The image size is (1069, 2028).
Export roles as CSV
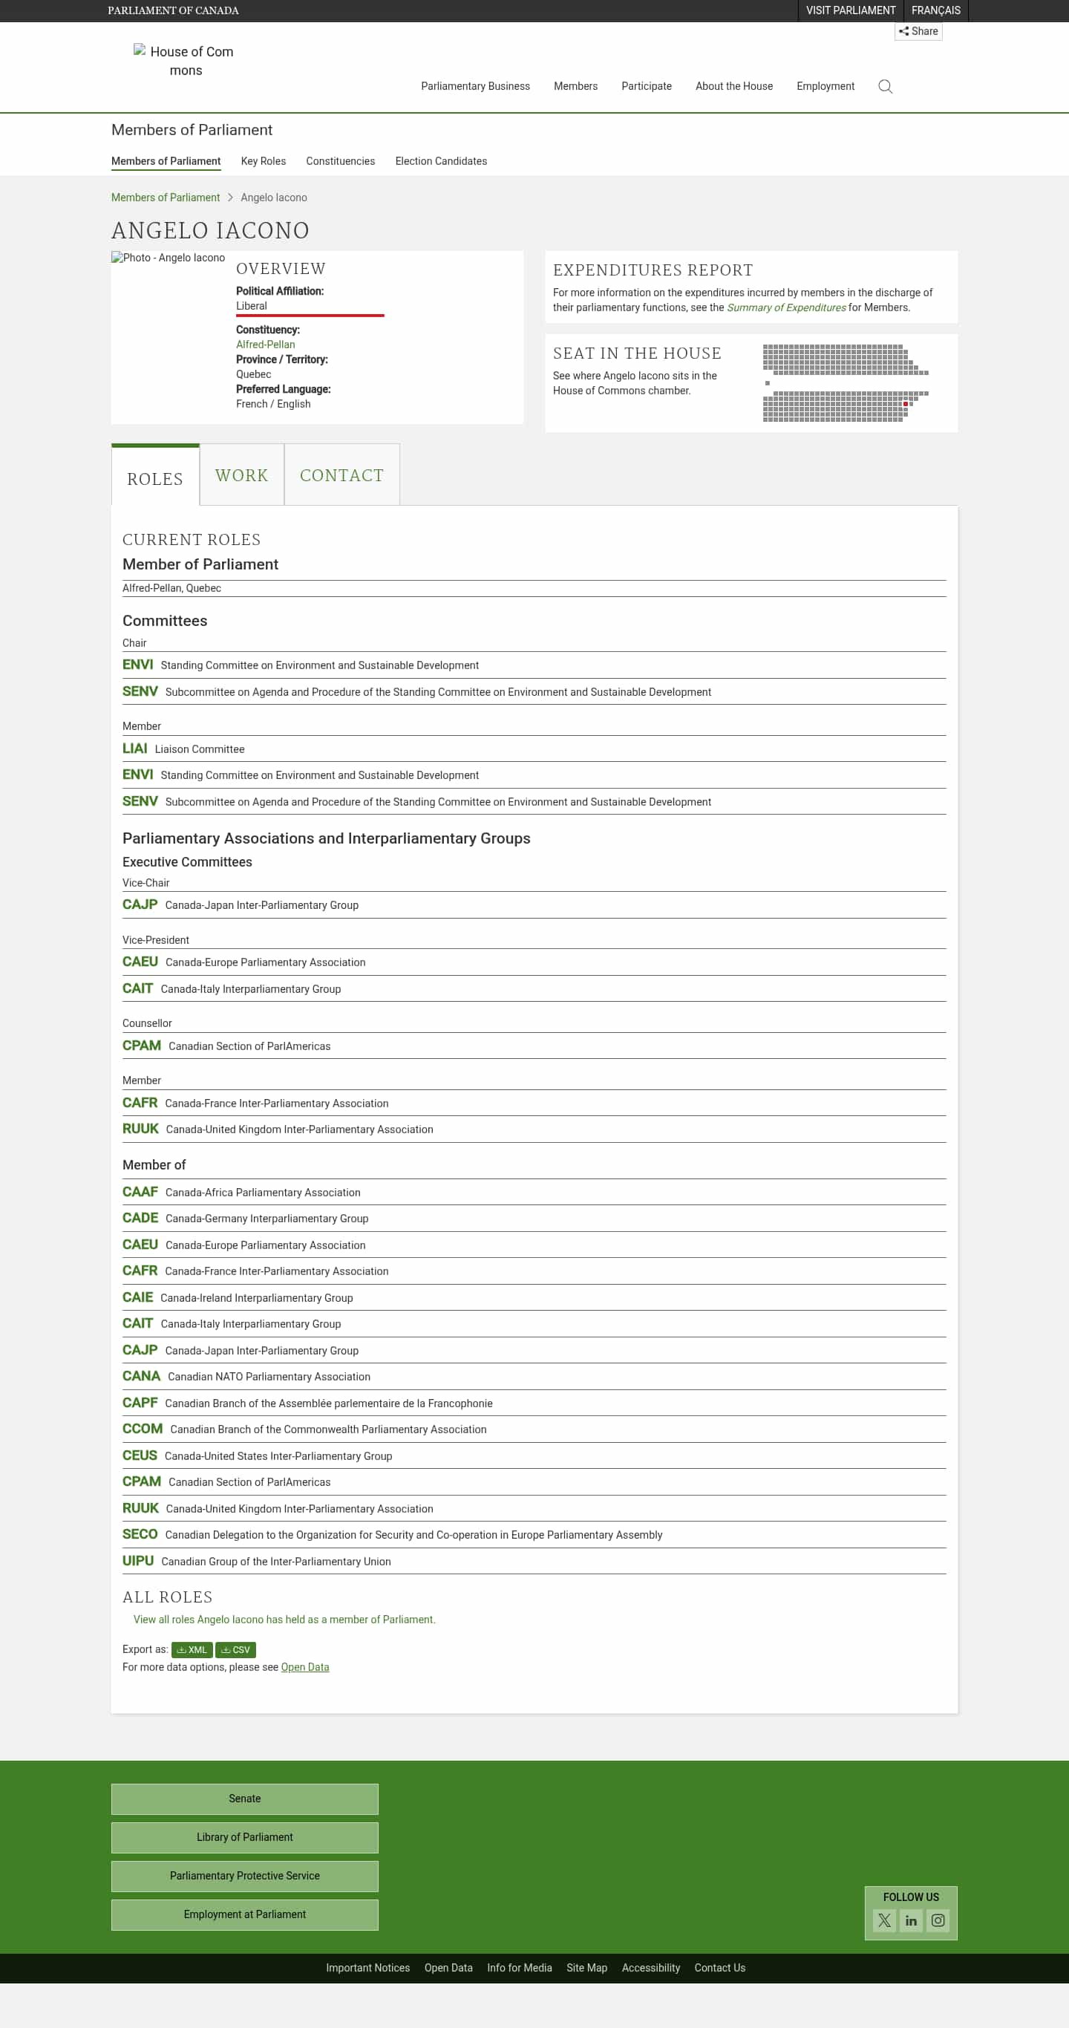pyautogui.click(x=235, y=1649)
